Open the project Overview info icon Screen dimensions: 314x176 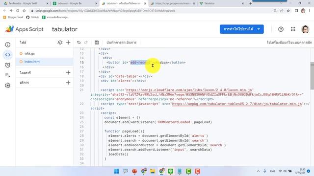tap(8, 44)
